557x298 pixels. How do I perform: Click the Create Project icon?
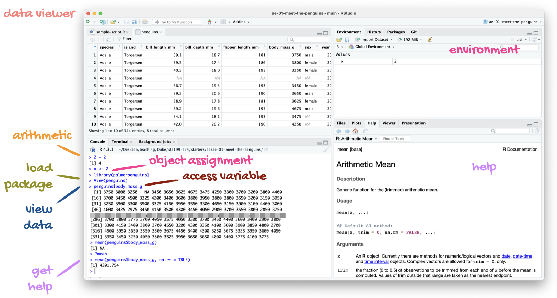tap(102, 22)
